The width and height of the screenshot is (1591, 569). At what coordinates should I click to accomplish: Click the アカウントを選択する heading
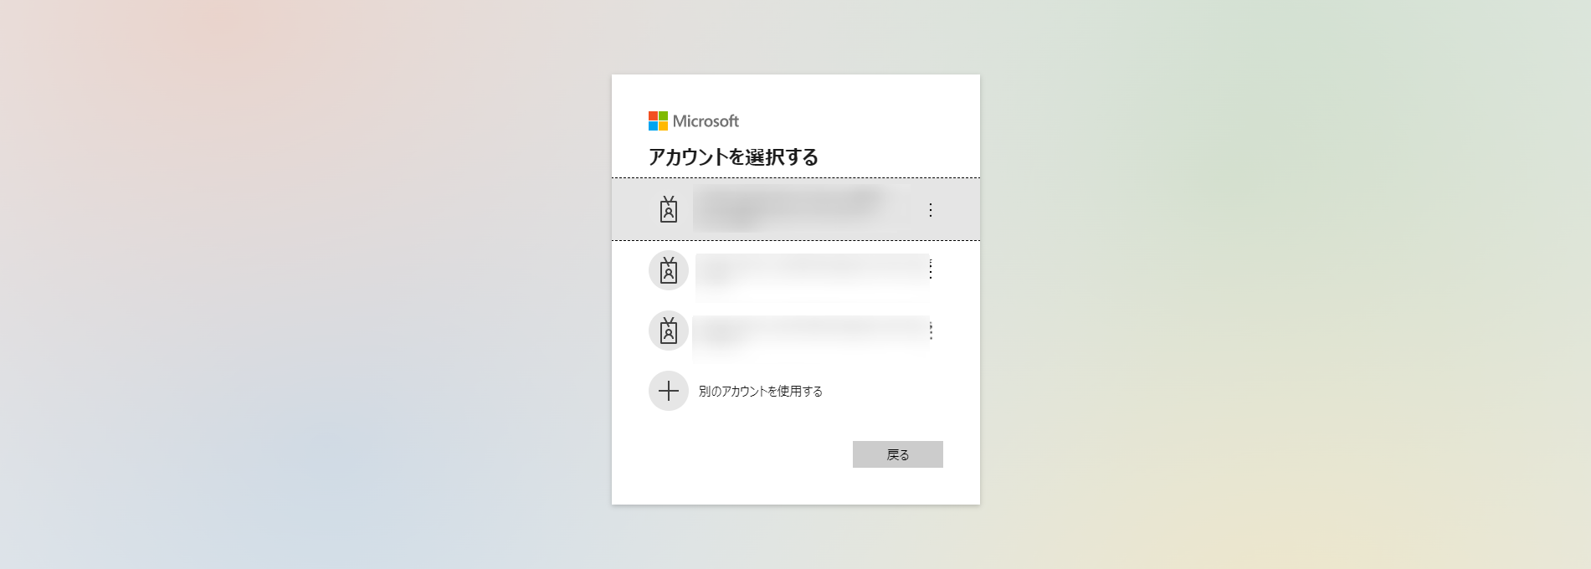733,156
